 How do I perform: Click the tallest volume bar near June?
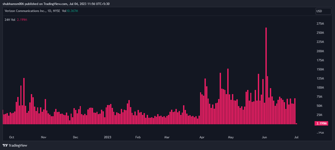coord(266,76)
